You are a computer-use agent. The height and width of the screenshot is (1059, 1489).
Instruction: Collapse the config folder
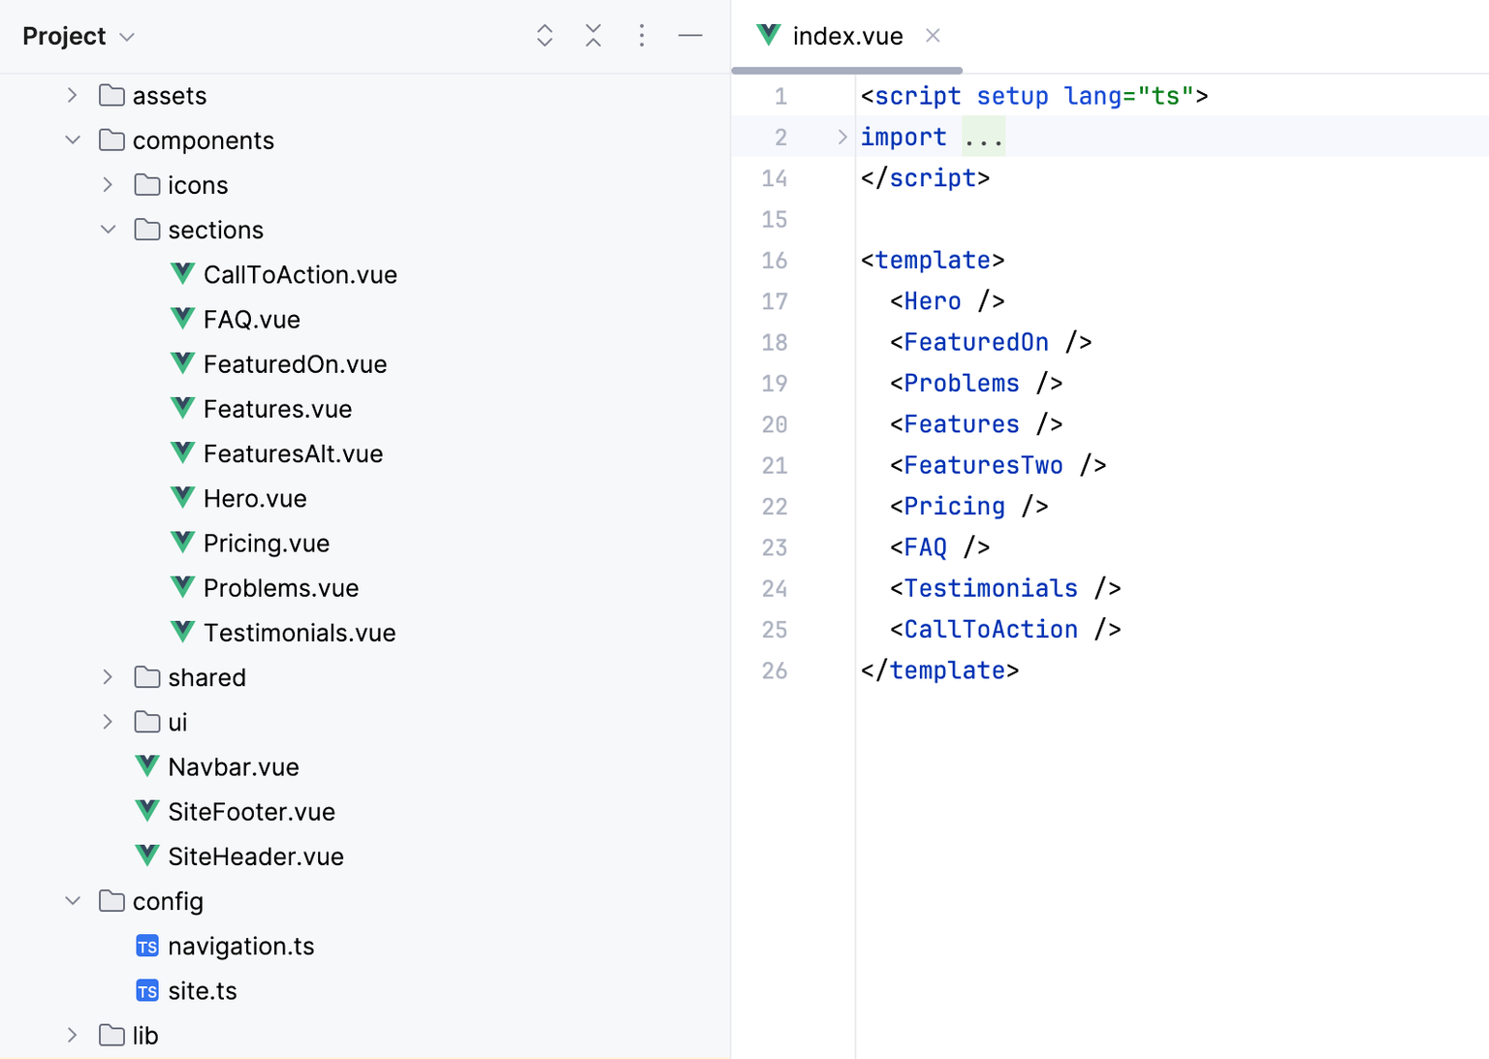73,901
